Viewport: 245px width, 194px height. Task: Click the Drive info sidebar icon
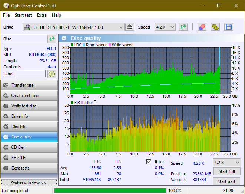pos(6,116)
